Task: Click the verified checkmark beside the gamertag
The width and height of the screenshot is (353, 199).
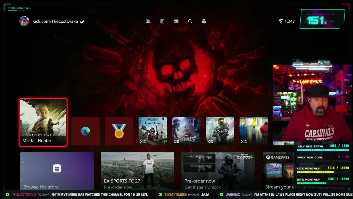Action: point(82,22)
